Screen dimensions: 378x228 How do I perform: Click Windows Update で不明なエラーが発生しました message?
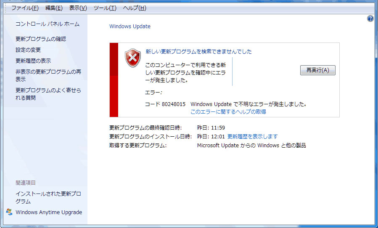248,104
